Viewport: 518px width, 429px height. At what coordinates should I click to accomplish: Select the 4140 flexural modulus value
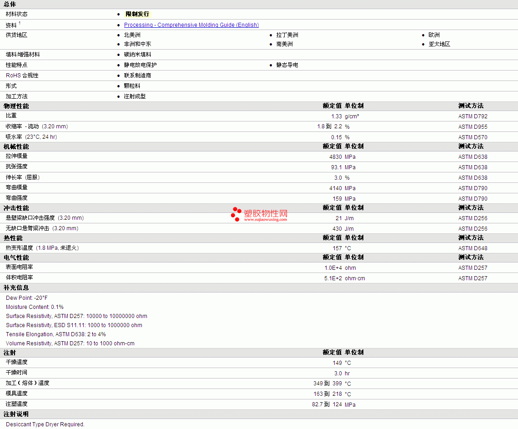coord(335,188)
